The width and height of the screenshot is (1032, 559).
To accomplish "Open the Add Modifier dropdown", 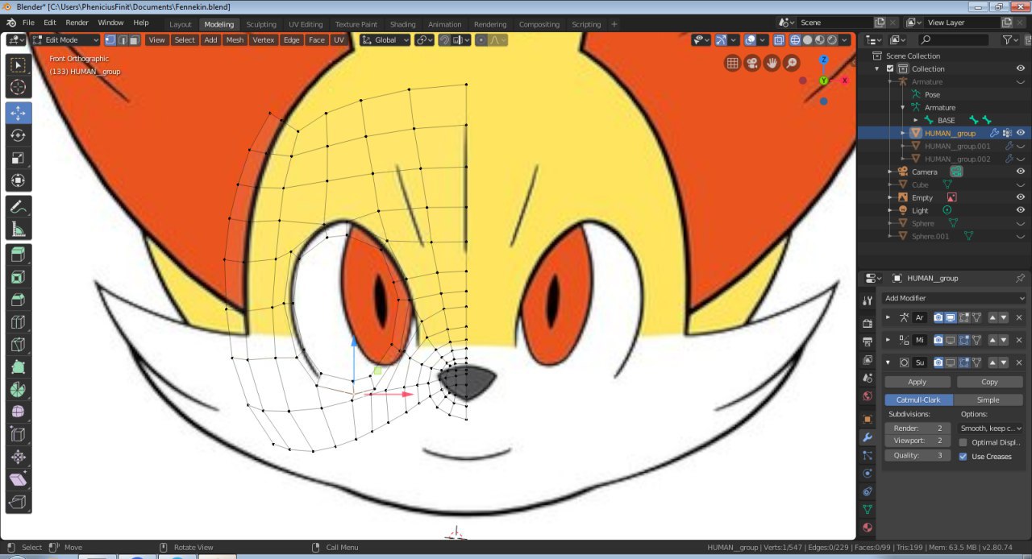I will [x=955, y=298].
